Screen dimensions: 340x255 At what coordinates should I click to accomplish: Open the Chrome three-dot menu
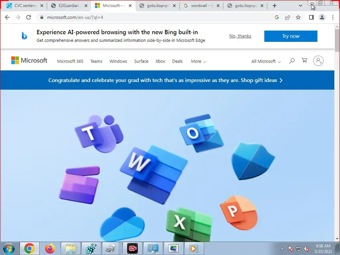(x=333, y=17)
